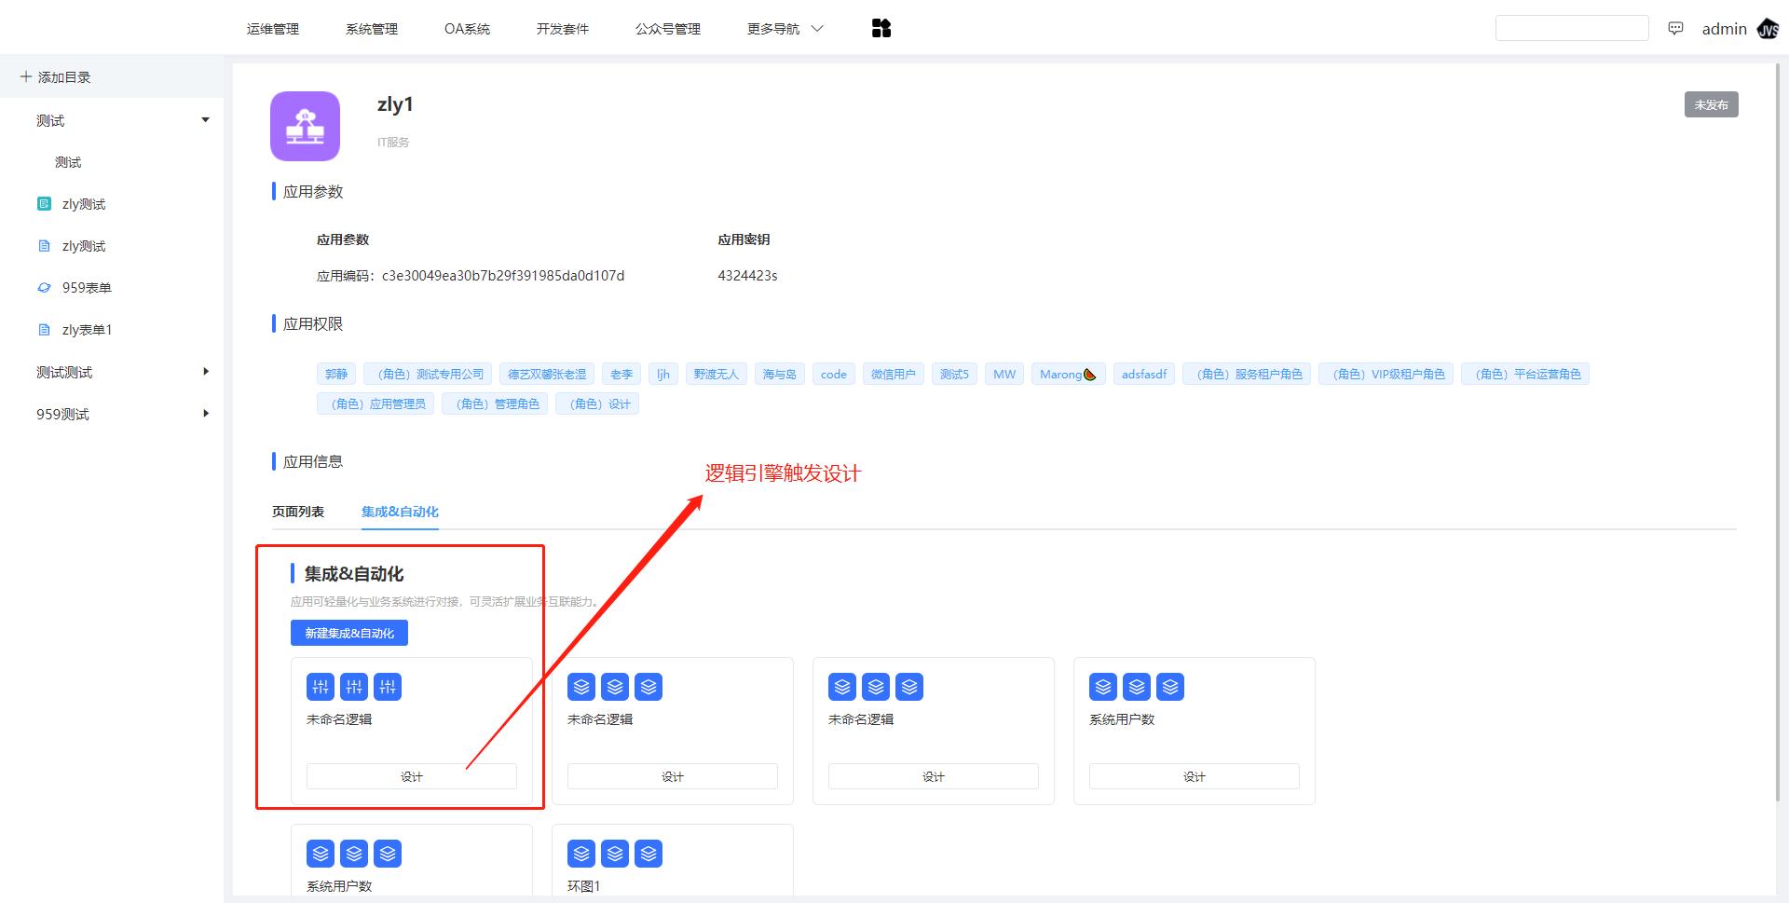Click the zly表单1 document icon
This screenshot has width=1789, height=903.
click(x=44, y=329)
